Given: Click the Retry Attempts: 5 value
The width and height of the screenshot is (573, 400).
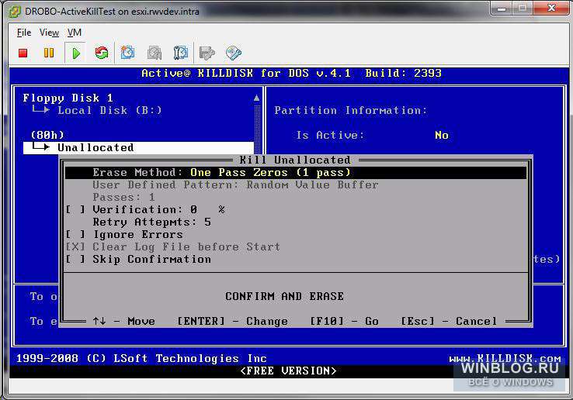Looking at the screenshot, I should point(207,222).
